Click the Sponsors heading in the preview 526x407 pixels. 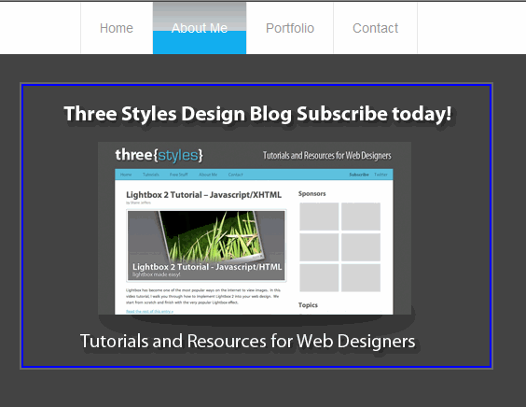tap(312, 194)
